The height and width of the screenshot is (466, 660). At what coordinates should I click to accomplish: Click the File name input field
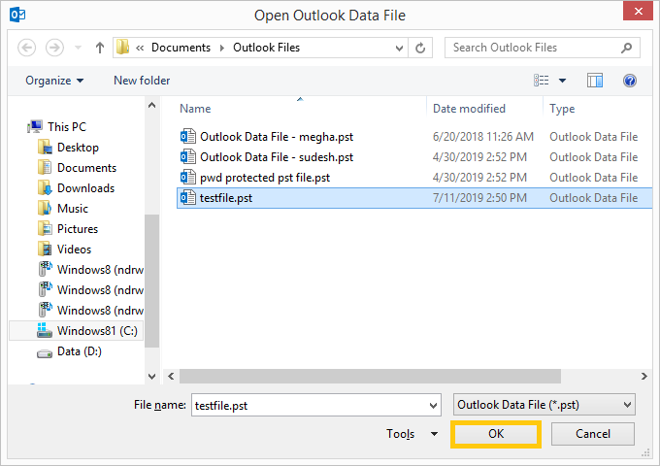click(310, 405)
